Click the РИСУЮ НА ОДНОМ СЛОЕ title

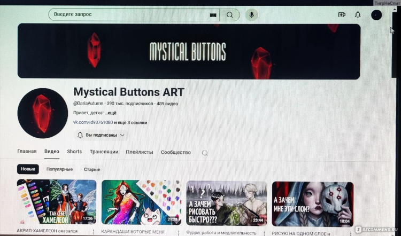pos(300,233)
